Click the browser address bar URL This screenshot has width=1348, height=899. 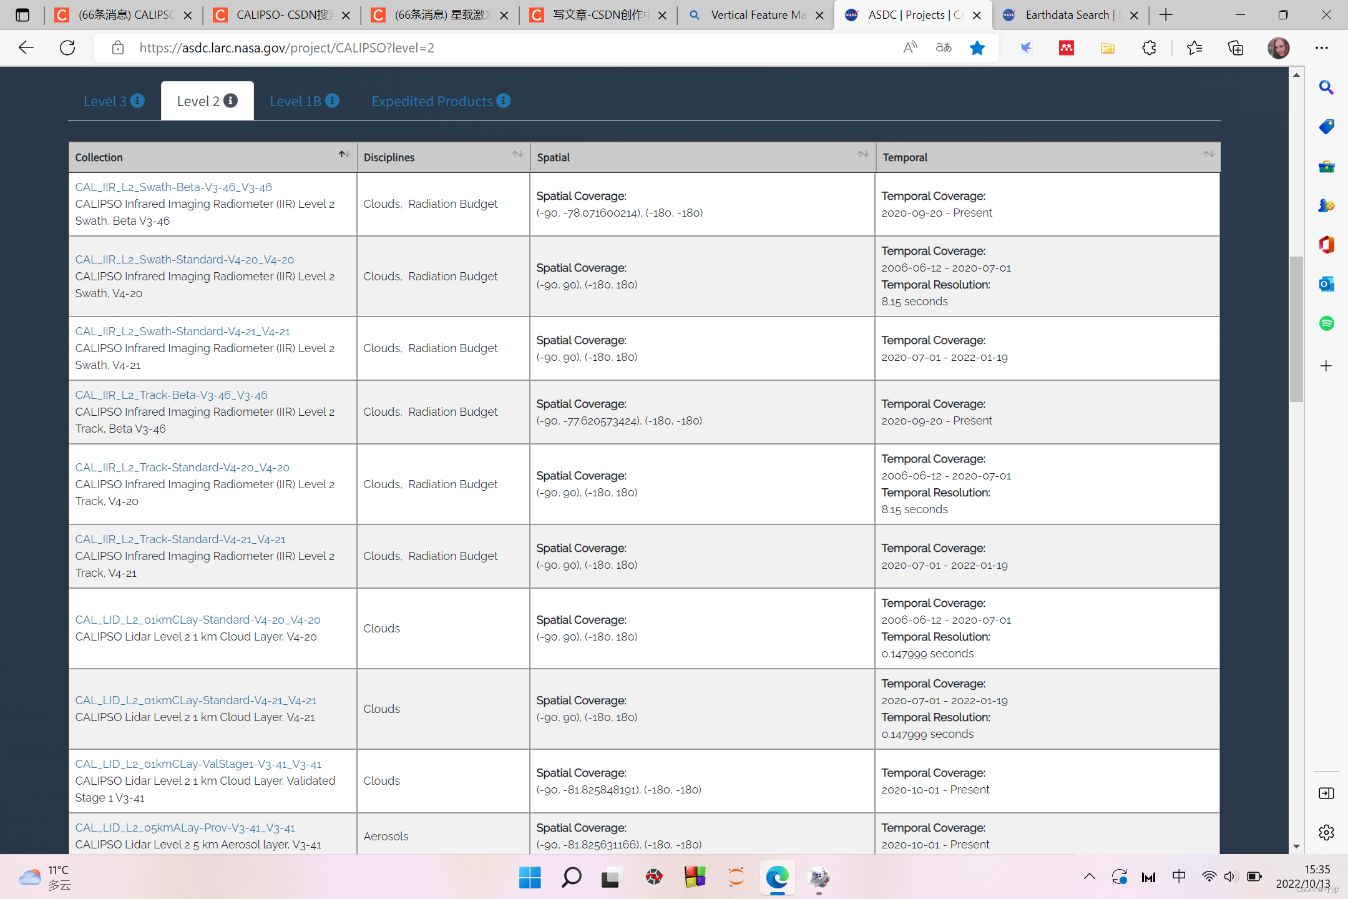click(287, 47)
